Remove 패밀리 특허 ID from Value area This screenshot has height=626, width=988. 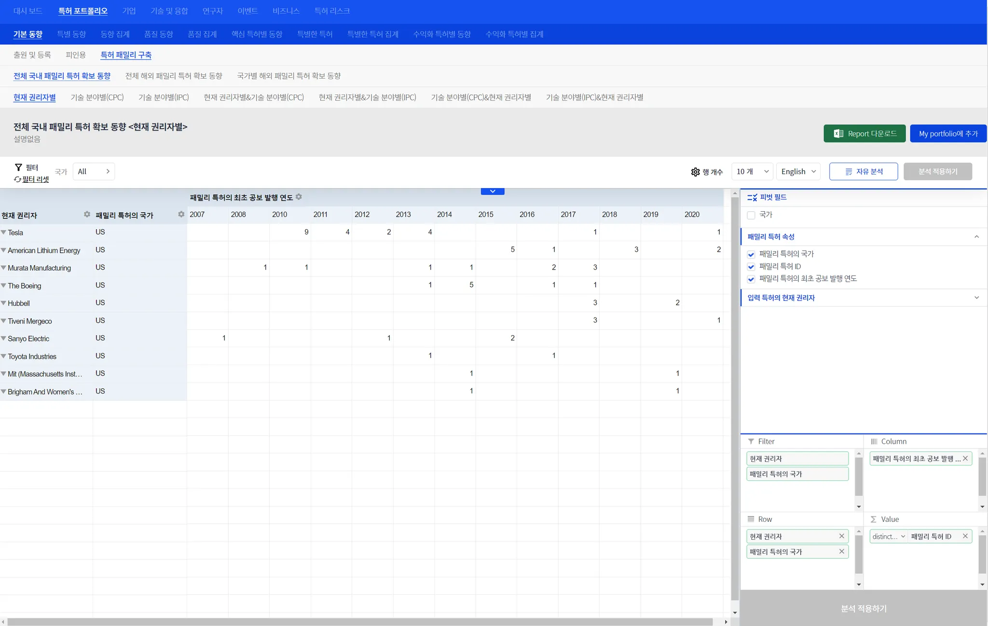pyautogui.click(x=965, y=536)
